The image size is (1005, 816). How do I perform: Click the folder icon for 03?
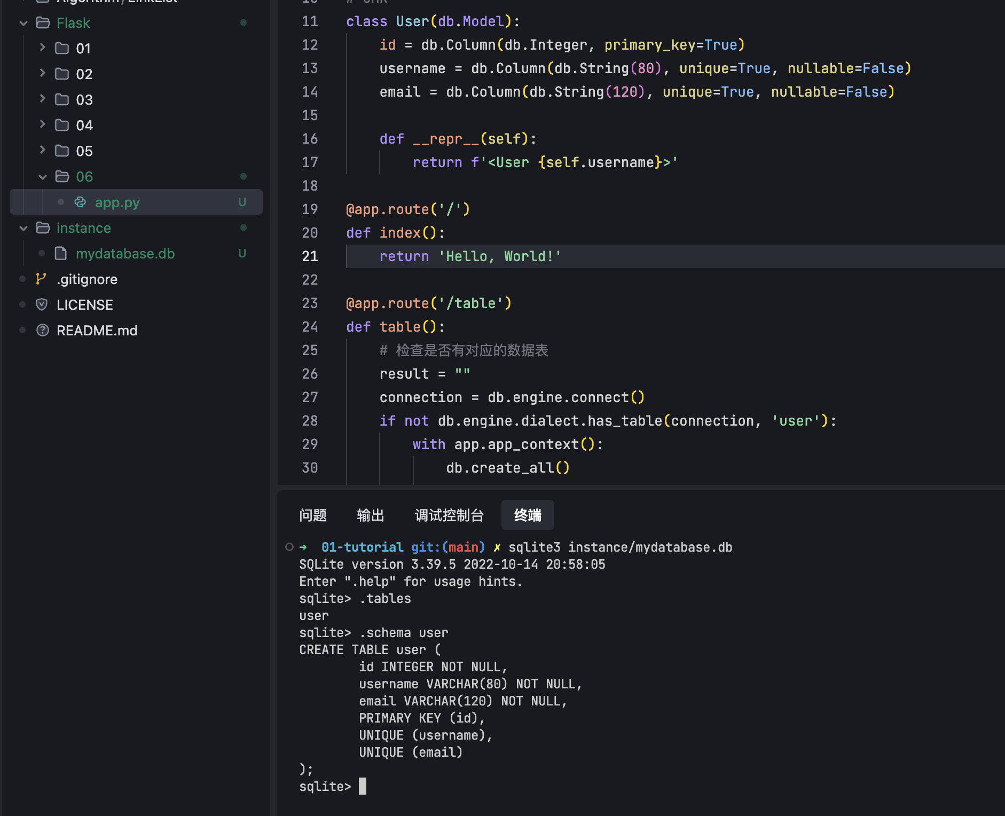point(62,99)
